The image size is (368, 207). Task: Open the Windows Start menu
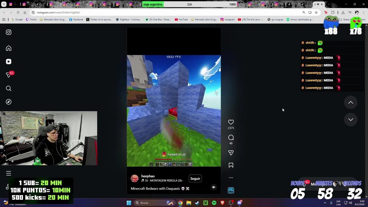click(x=129, y=203)
